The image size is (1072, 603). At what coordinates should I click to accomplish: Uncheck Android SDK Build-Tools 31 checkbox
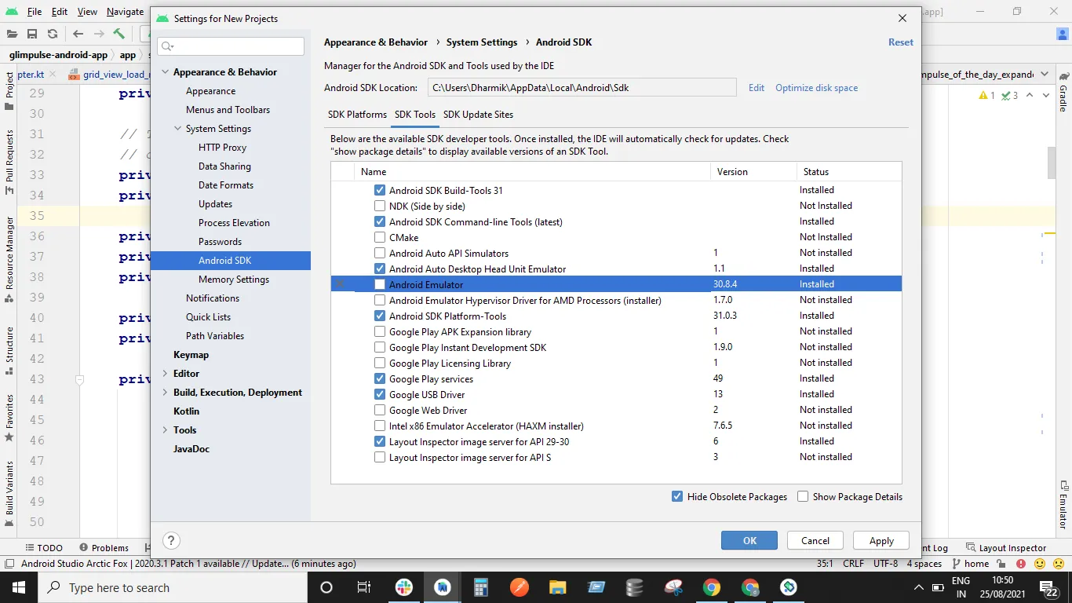point(380,190)
